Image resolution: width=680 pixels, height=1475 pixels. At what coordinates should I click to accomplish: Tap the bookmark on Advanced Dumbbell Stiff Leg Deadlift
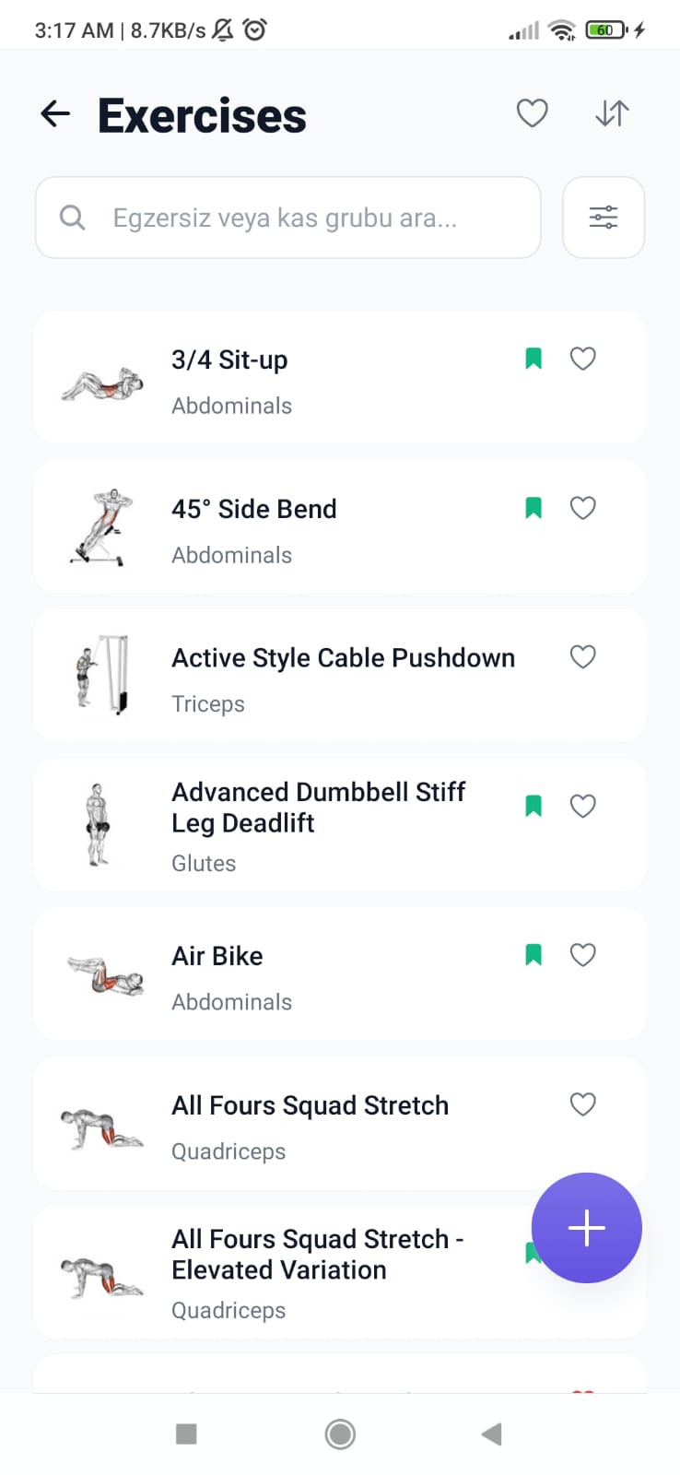(x=533, y=807)
